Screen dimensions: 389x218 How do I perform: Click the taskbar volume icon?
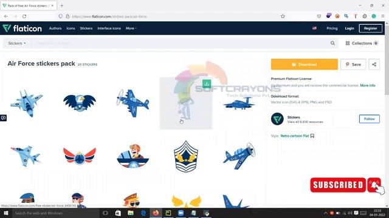tap(350, 213)
